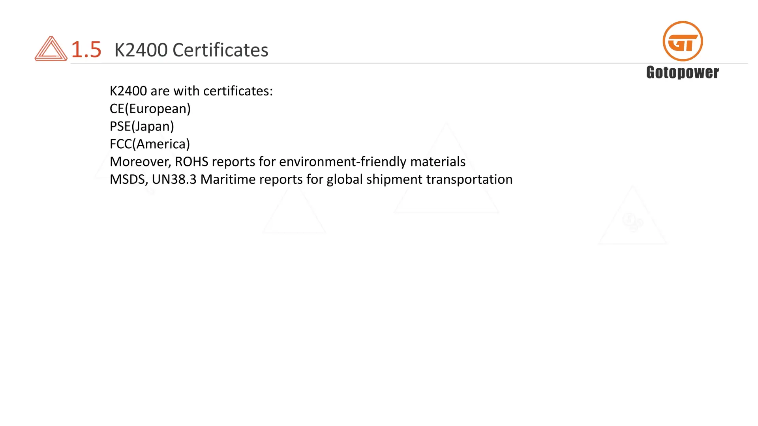758x426 pixels.
Task: Click the UN38.3 text in the last line
Action: (174, 179)
